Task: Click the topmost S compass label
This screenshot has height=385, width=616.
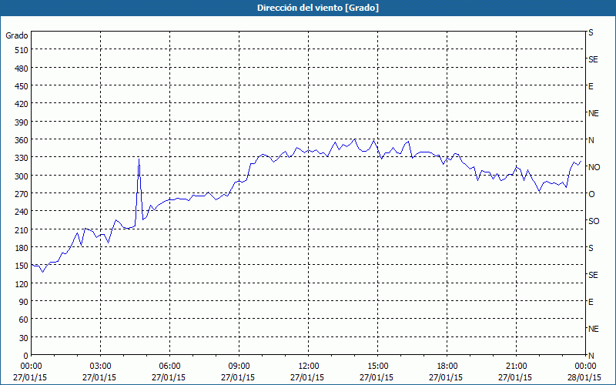Action: tap(591, 33)
